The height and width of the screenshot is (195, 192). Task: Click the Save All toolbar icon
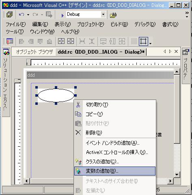[x=9, y=15]
